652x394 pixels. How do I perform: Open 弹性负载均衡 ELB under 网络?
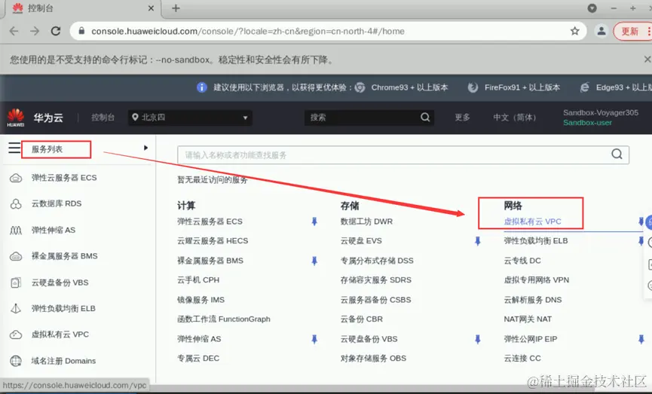point(536,240)
